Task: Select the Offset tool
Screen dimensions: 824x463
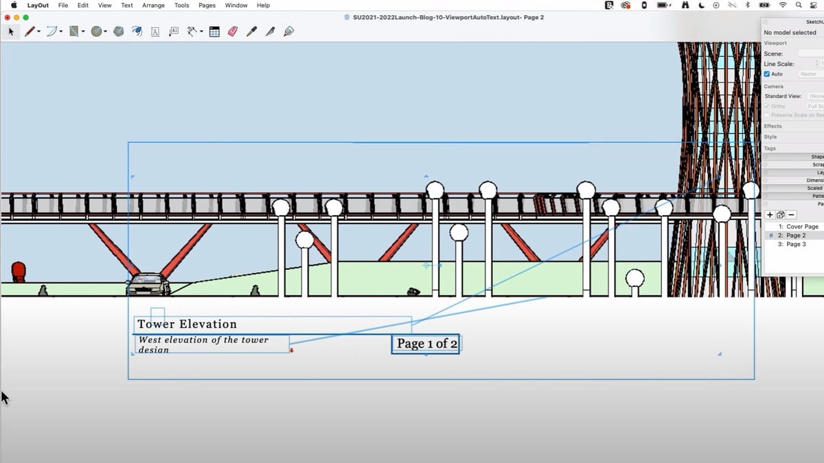Action: [x=137, y=32]
